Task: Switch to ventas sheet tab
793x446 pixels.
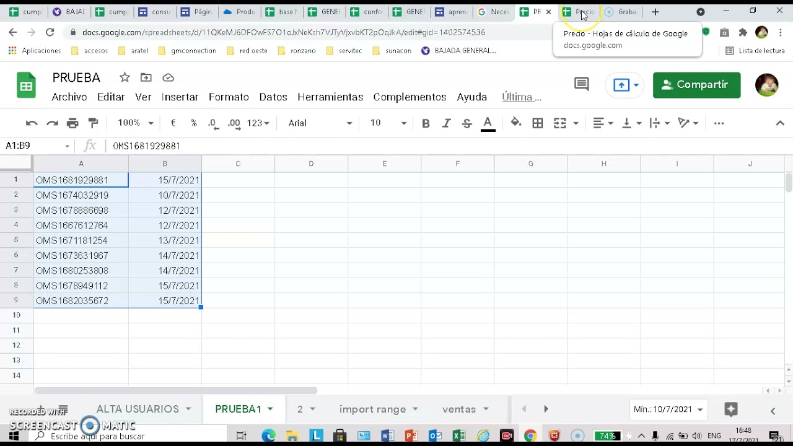Action: pos(459,409)
